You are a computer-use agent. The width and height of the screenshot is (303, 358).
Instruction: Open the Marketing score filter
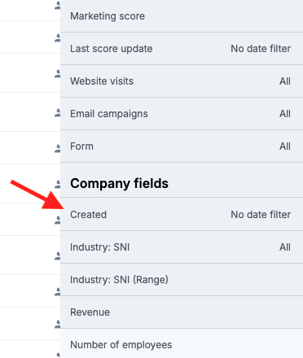click(182, 16)
